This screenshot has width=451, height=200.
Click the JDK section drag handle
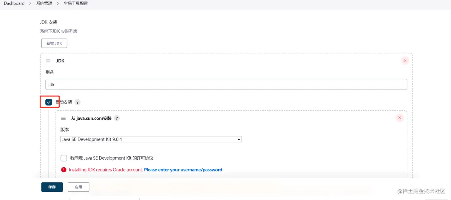48,61
